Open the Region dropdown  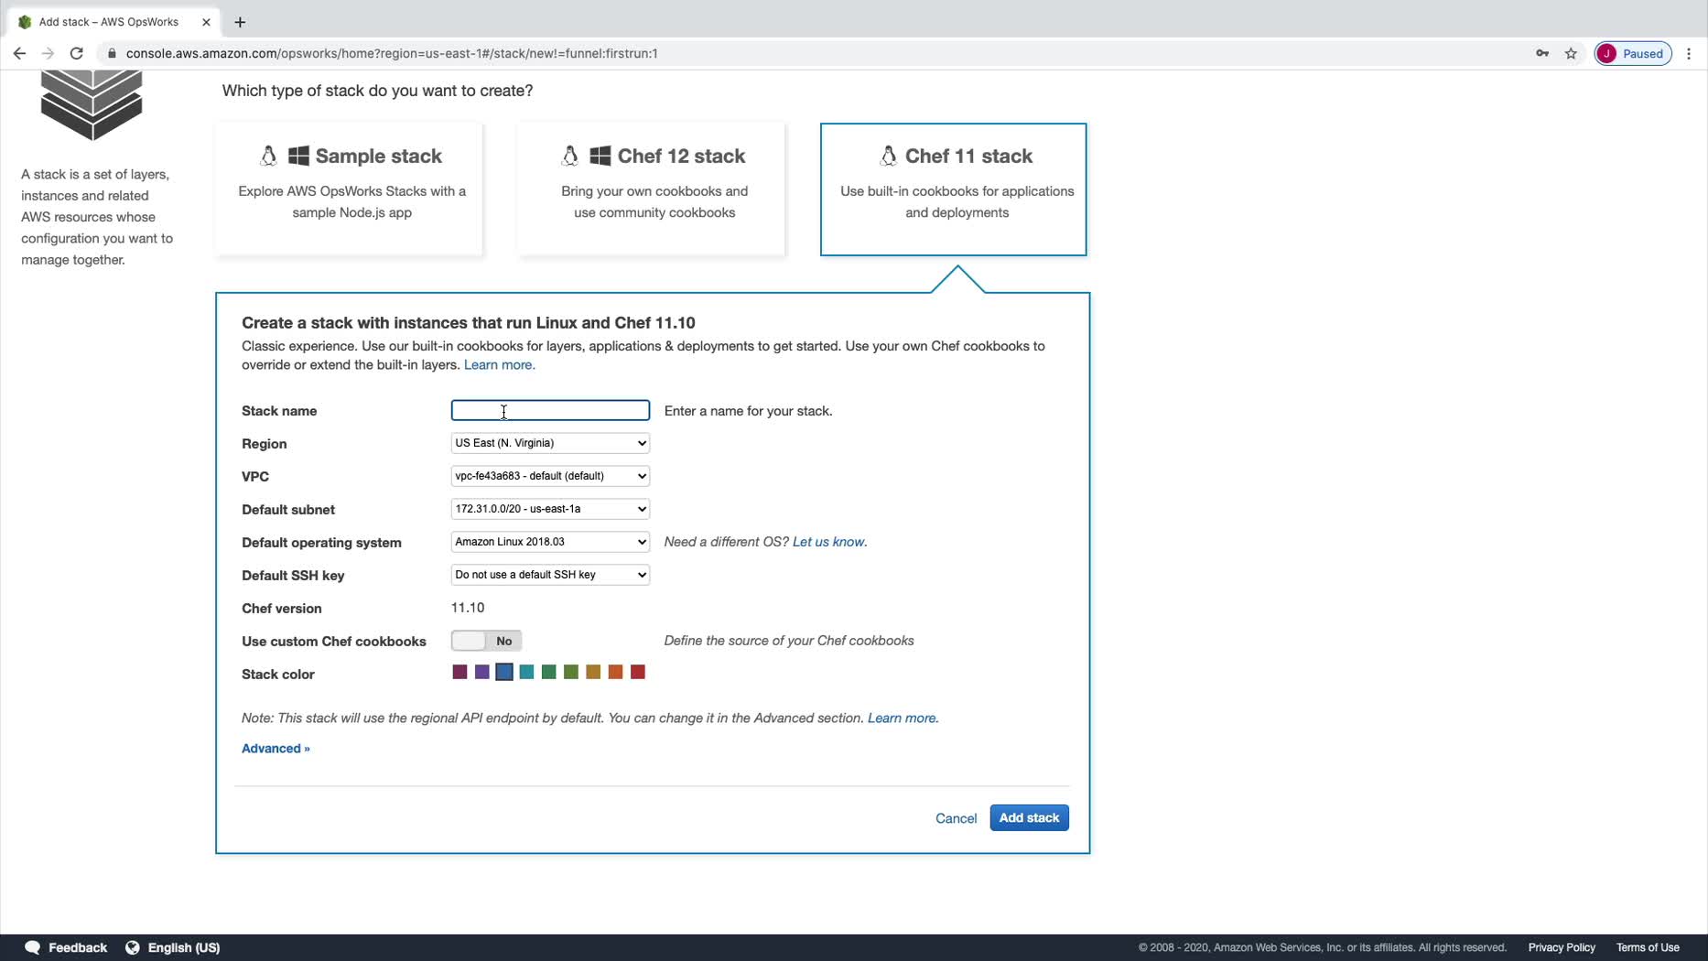click(x=550, y=443)
